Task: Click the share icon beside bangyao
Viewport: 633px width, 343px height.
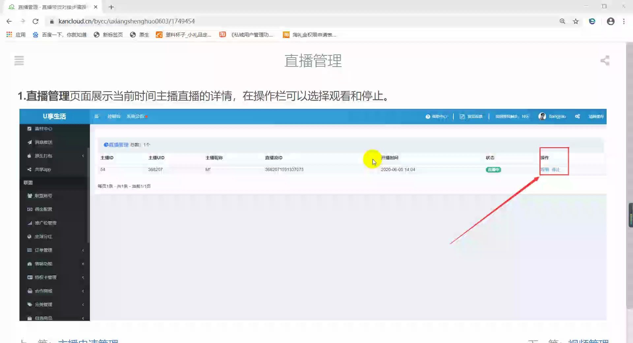Action: point(578,116)
